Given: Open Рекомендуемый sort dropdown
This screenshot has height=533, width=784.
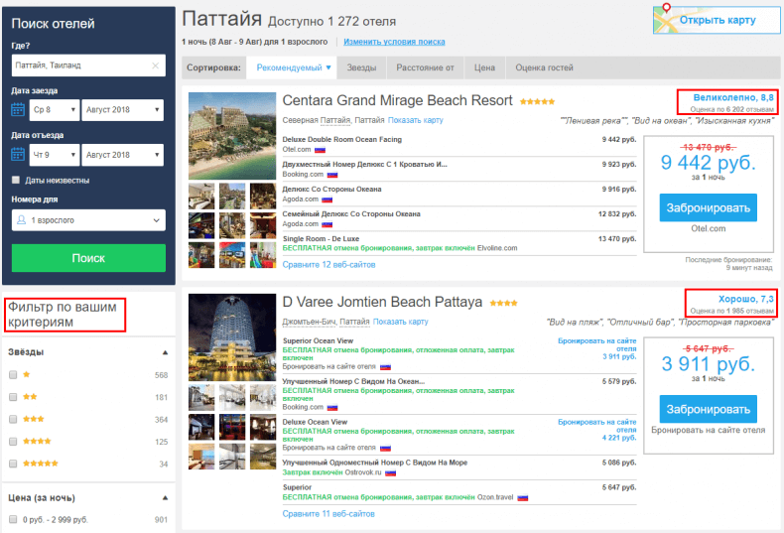Looking at the screenshot, I should (x=294, y=67).
